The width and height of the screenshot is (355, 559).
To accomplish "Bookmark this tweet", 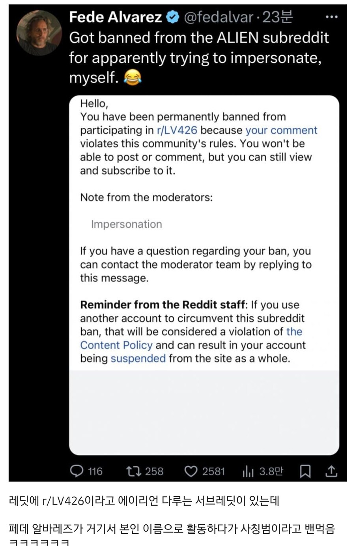I will [x=305, y=471].
